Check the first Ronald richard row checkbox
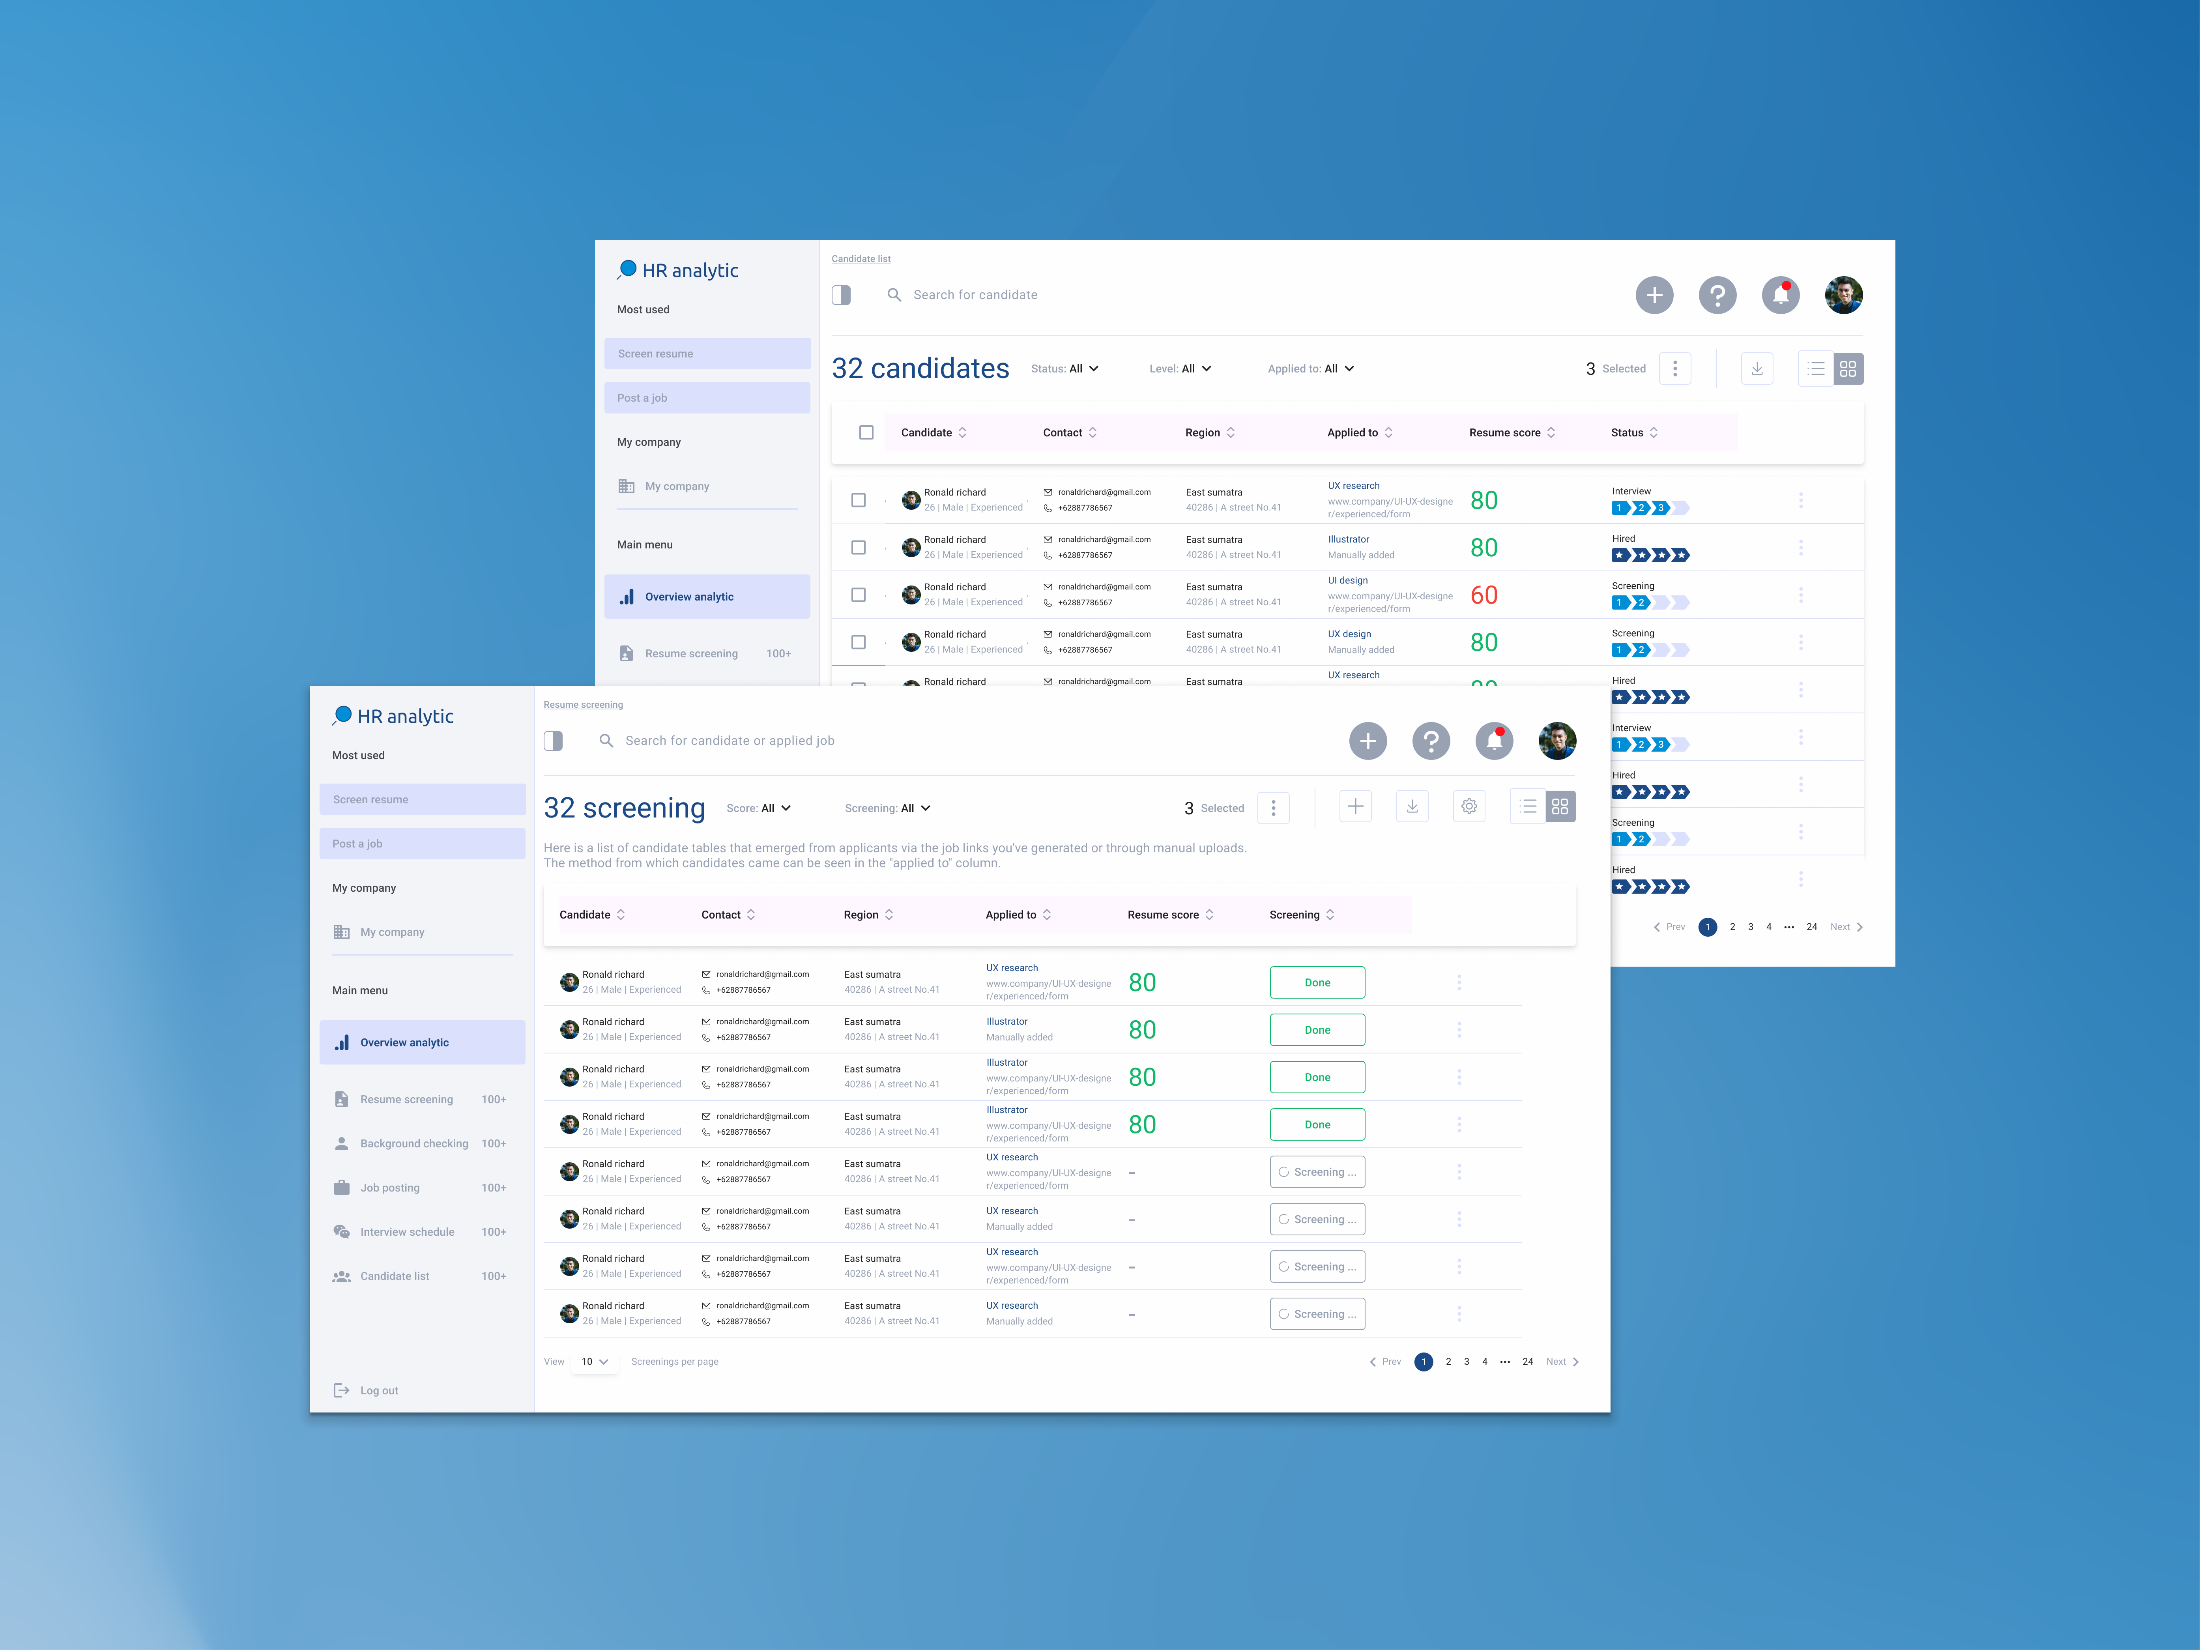The height and width of the screenshot is (1650, 2200). [x=858, y=500]
